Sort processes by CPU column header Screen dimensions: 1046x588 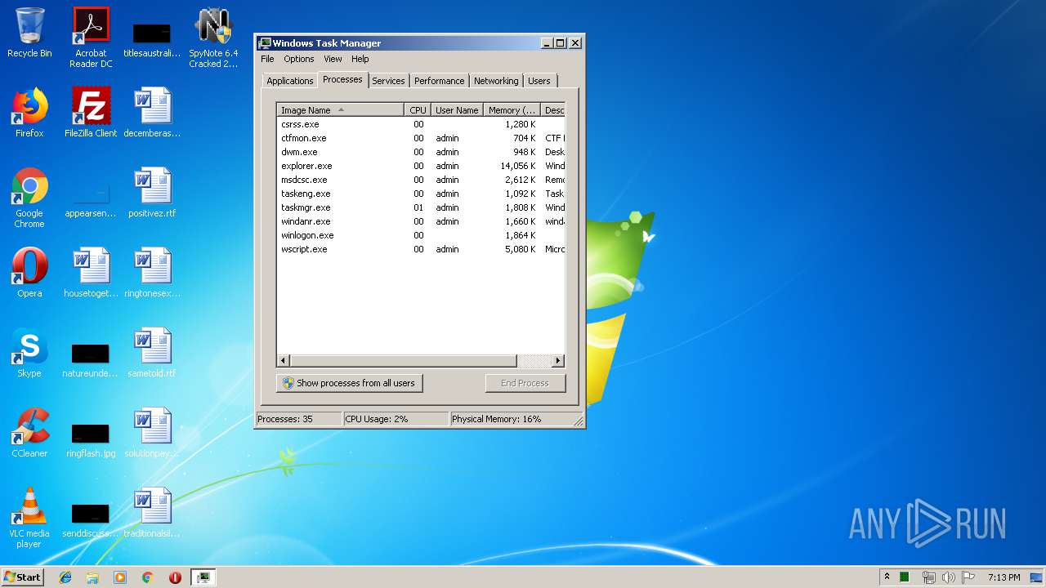click(418, 110)
